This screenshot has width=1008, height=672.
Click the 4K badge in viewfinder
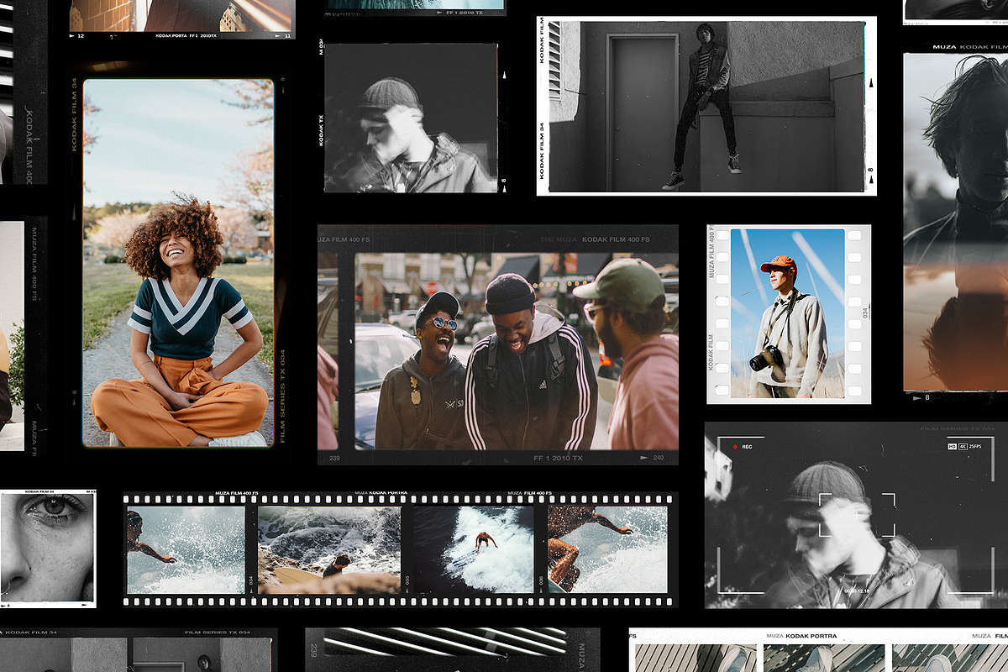point(963,447)
